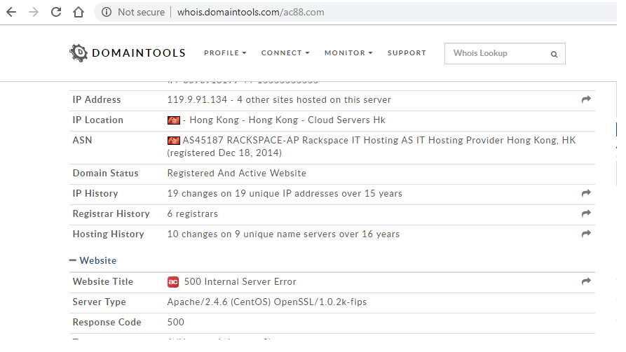626x352 pixels.
Task: Click the 'IP Location' row label
Action: point(98,120)
